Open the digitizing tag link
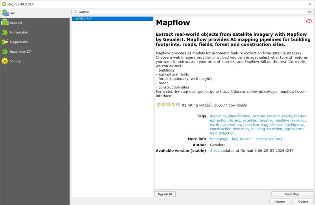The image size is (315, 205). (x=218, y=116)
